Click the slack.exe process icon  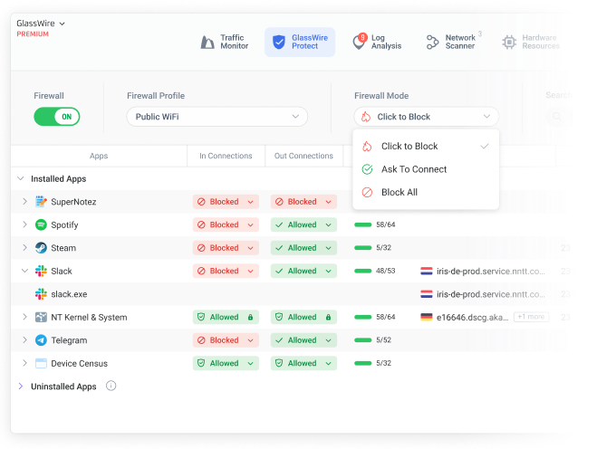[x=41, y=294]
